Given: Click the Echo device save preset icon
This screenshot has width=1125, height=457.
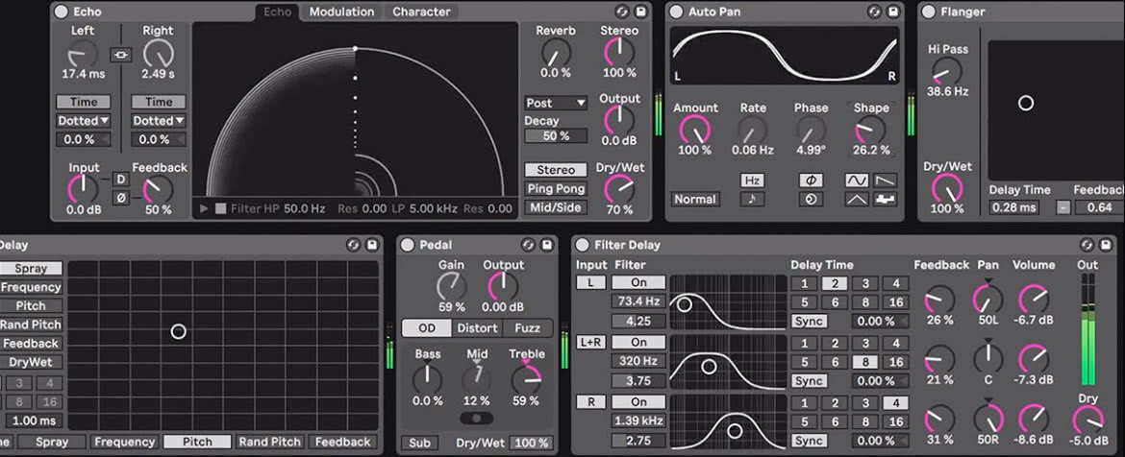Looking at the screenshot, I should click(x=640, y=12).
